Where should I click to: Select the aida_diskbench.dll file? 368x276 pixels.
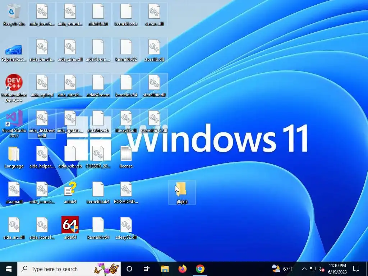point(42,124)
